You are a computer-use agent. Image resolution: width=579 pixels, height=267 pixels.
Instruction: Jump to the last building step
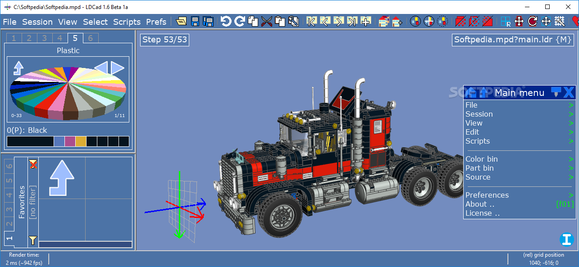(352, 21)
